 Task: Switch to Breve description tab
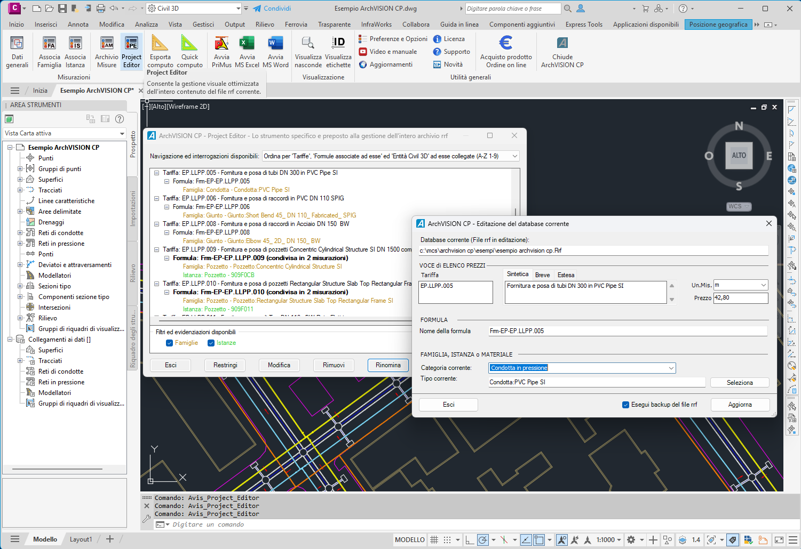(542, 275)
